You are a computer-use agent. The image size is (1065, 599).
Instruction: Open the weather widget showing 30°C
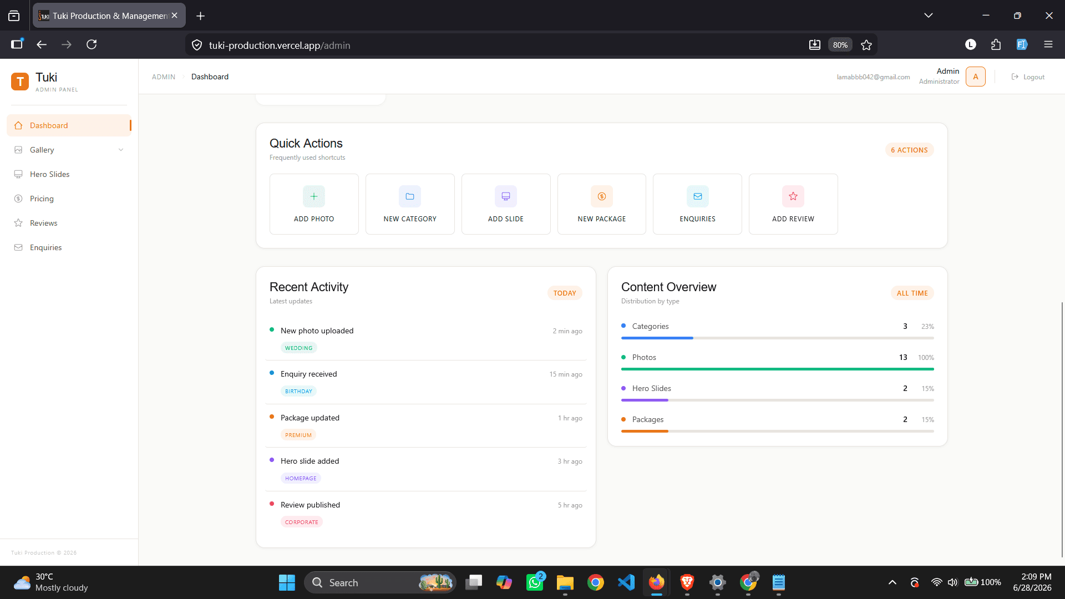[x=51, y=582]
